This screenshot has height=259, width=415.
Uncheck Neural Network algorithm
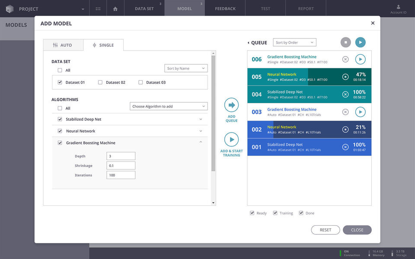(x=60, y=131)
